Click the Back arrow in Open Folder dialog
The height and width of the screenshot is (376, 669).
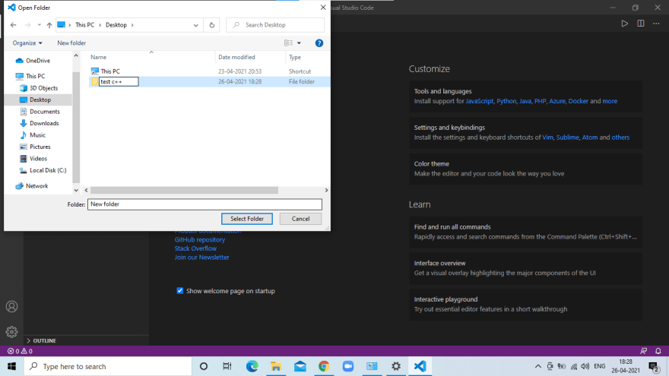point(13,25)
